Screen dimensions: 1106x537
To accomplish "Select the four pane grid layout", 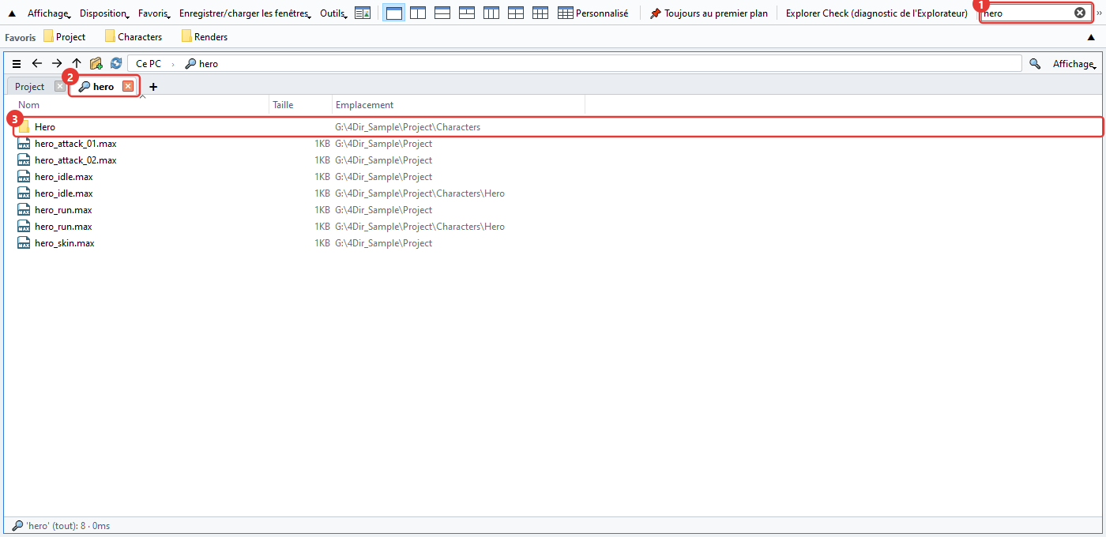I will [x=516, y=13].
